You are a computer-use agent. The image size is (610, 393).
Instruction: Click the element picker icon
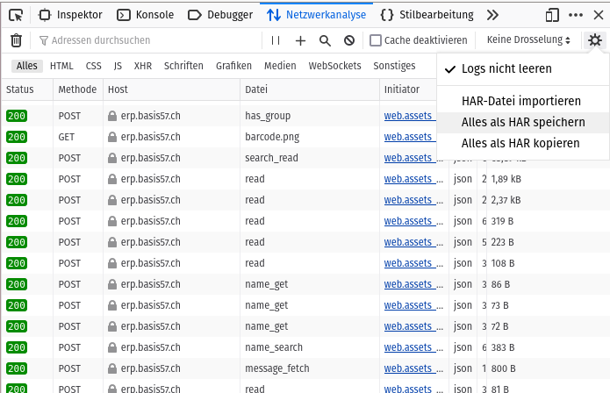tap(18, 15)
